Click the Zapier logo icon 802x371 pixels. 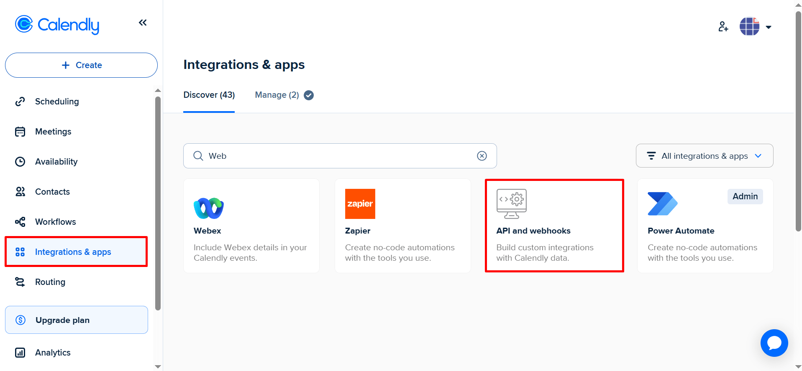tap(360, 204)
